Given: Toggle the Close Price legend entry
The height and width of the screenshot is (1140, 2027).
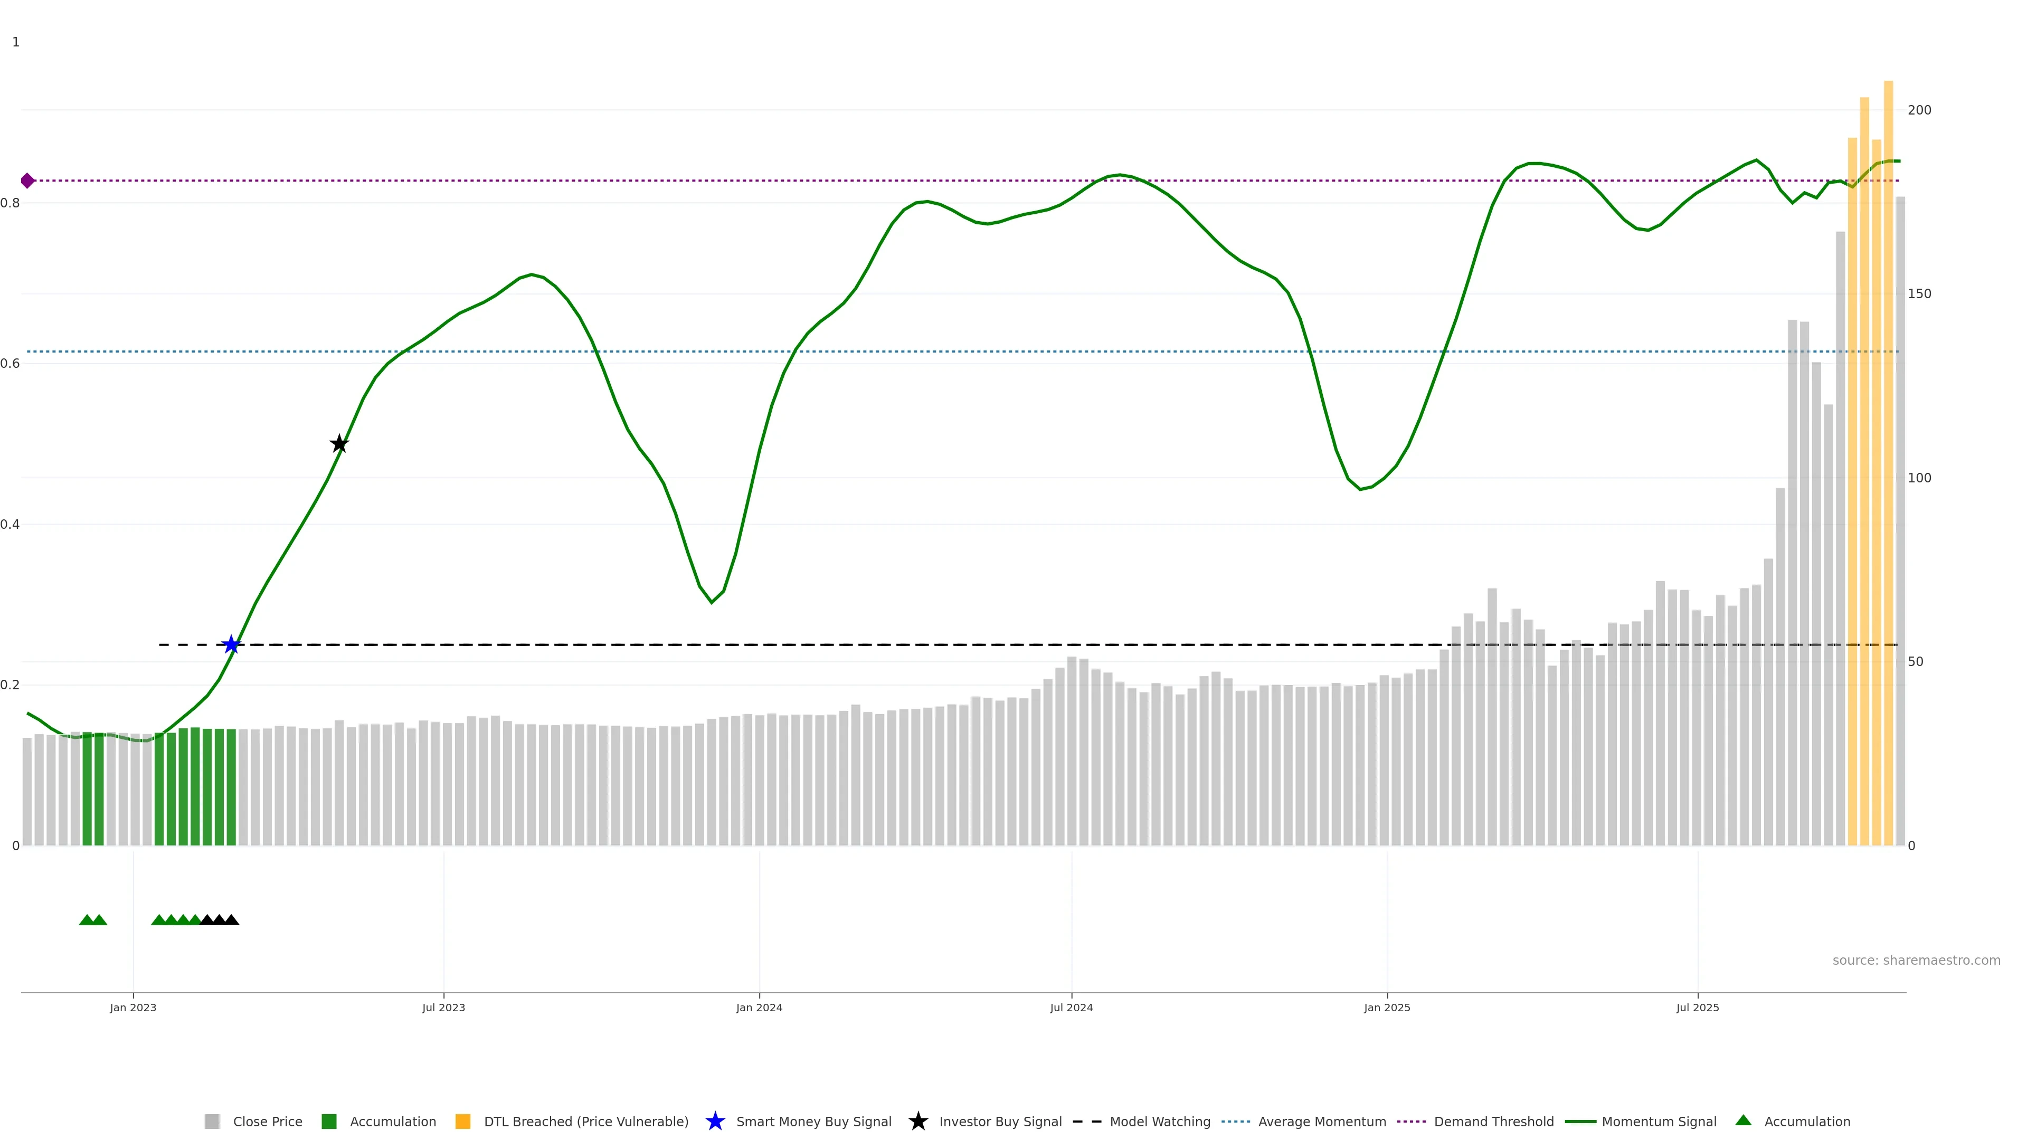Looking at the screenshot, I should coord(267,1122).
